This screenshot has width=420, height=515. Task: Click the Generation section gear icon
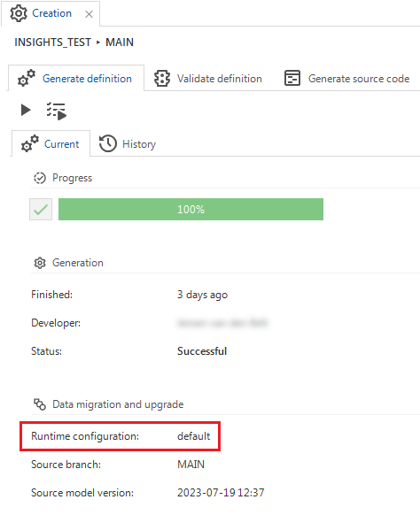40,263
